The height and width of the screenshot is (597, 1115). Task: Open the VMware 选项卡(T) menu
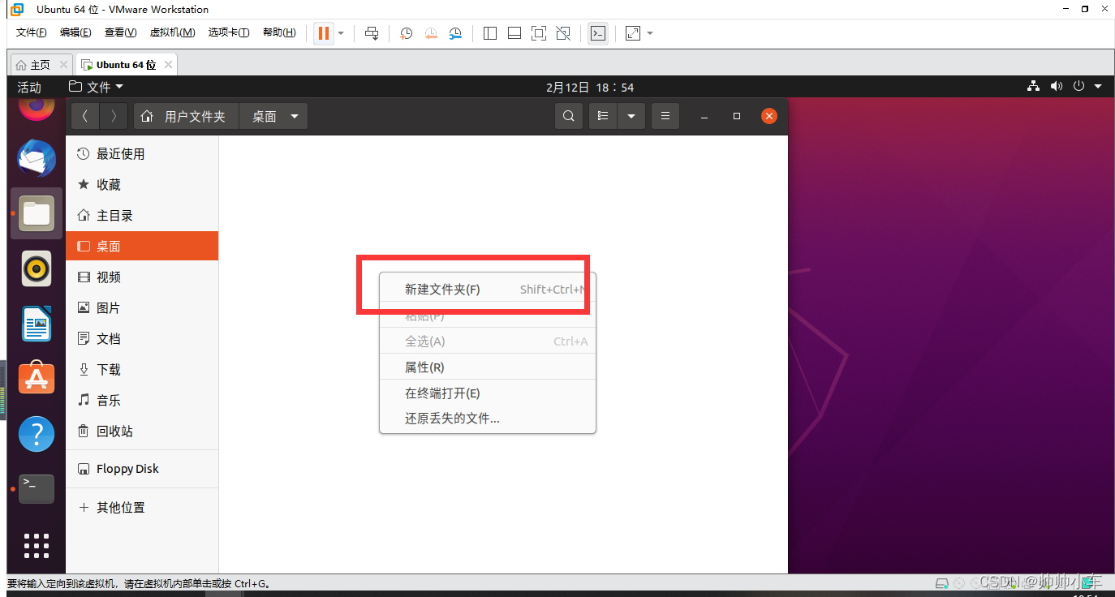229,32
